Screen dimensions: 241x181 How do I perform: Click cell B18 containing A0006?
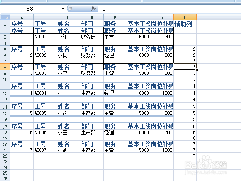point(45,132)
